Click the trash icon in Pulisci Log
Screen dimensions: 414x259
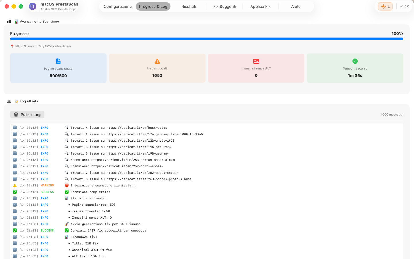16,115
